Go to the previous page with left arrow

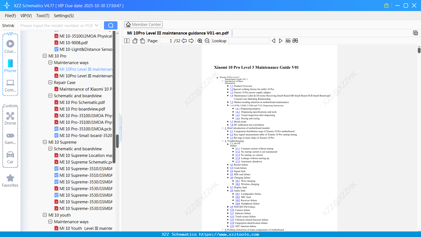184,41
